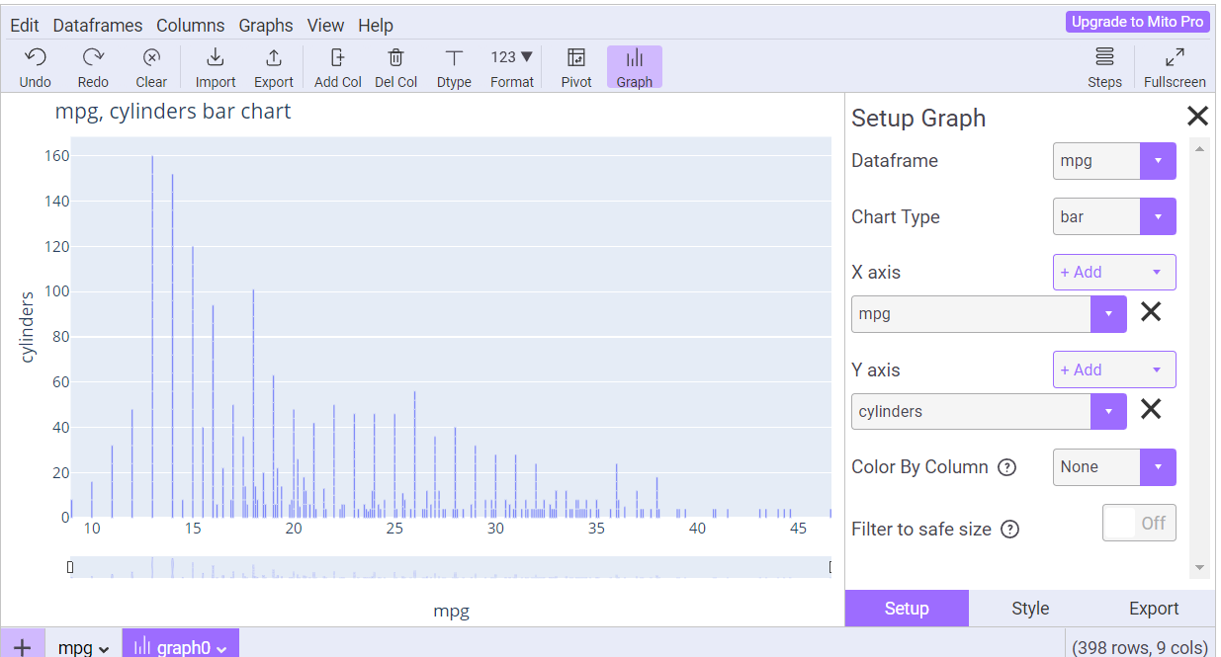1221x657 pixels.
Task: Open the Pivot table tool
Action: [576, 57]
